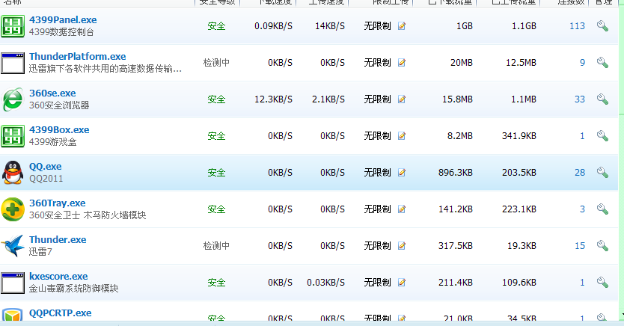Open wrench manage icon for QQ.exe row
Image resolution: width=624 pixels, height=326 pixels.
(x=602, y=173)
